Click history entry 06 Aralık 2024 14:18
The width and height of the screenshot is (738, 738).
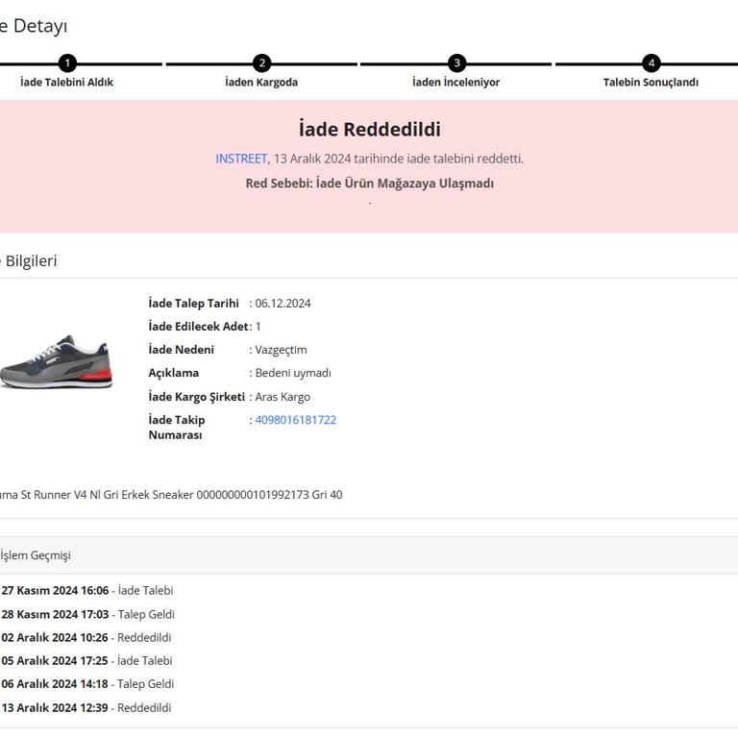point(87,683)
